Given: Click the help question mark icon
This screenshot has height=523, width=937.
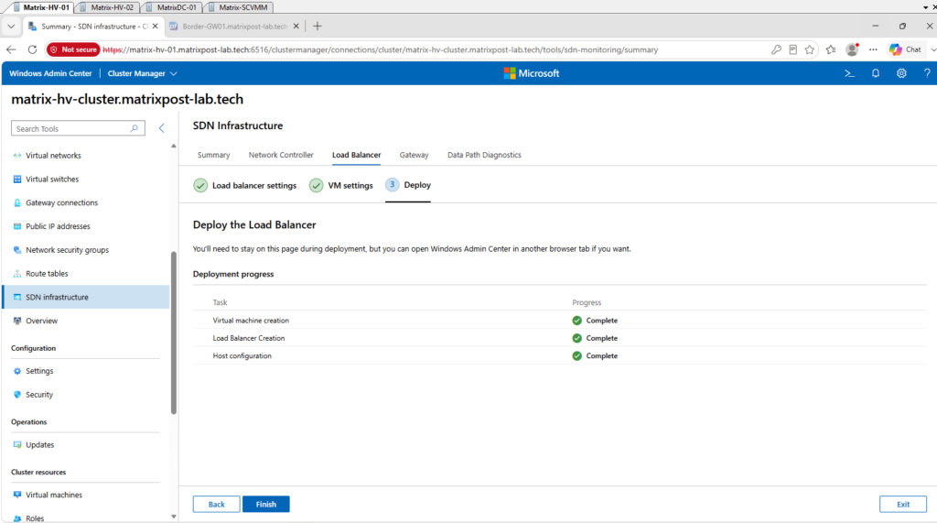Looking at the screenshot, I should 927,73.
